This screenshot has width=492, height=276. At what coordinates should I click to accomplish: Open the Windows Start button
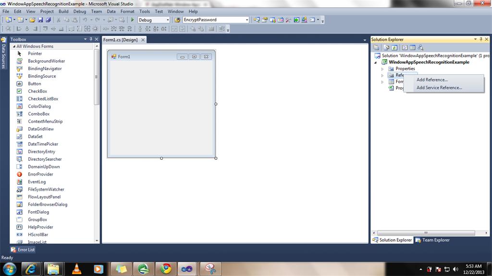[x=10, y=269]
